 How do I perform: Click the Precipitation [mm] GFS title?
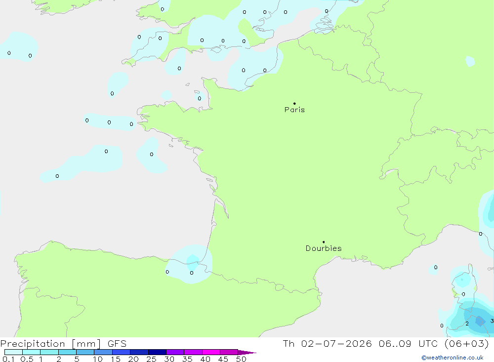click(x=63, y=344)
